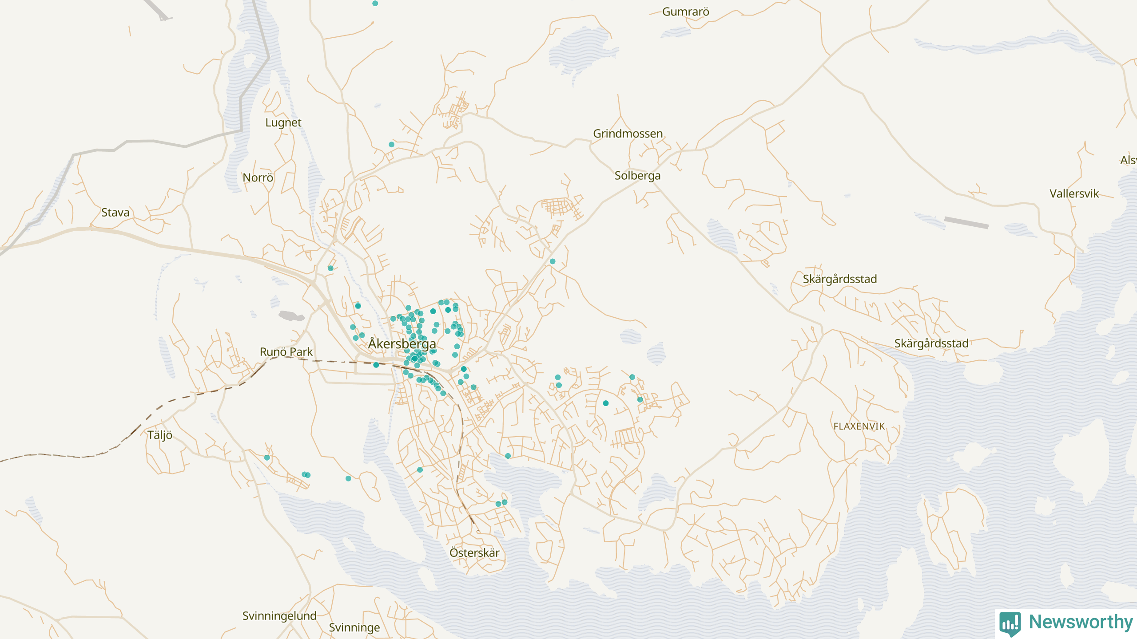Click the Newsworthy brand text
This screenshot has width=1137, height=639.
(1081, 622)
